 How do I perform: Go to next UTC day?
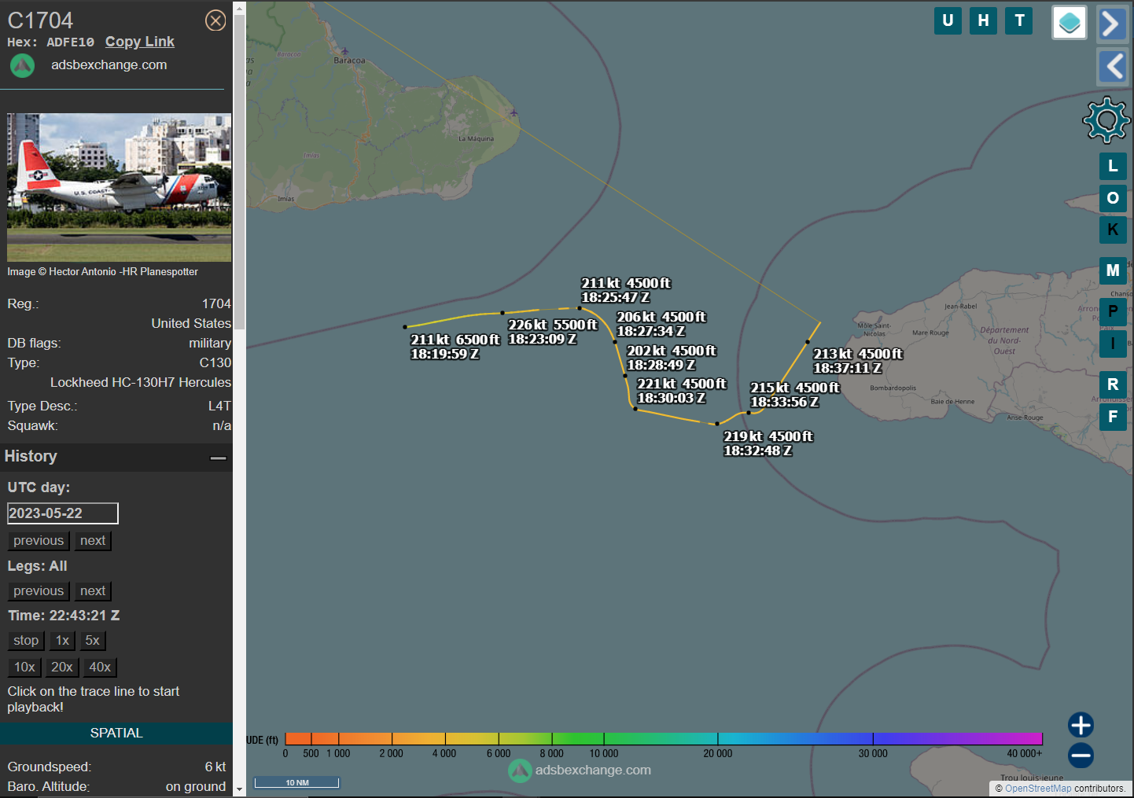click(x=93, y=541)
